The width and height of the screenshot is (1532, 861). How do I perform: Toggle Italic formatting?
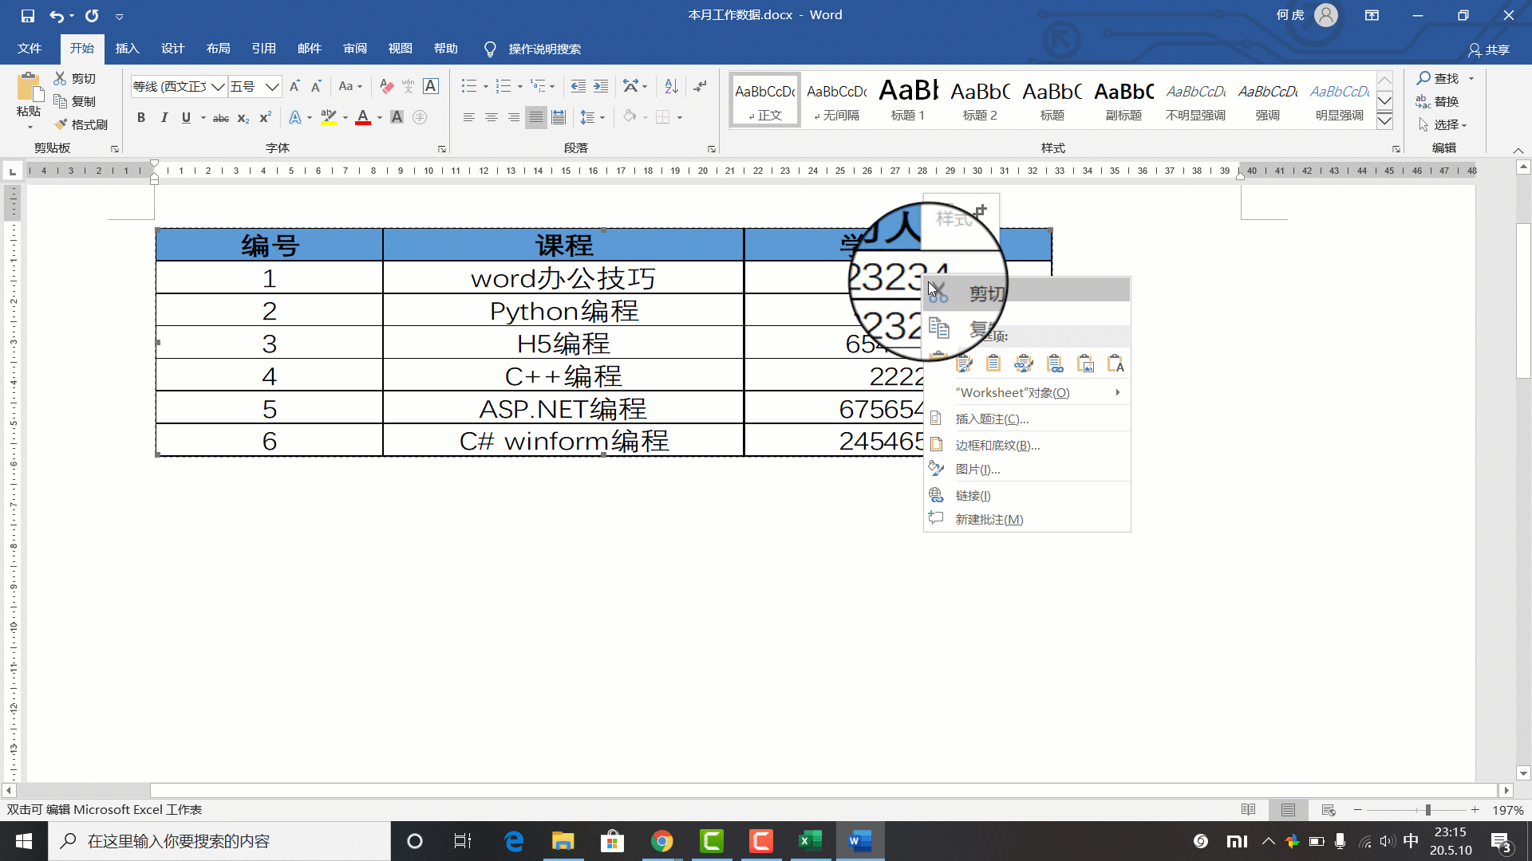[x=164, y=118]
